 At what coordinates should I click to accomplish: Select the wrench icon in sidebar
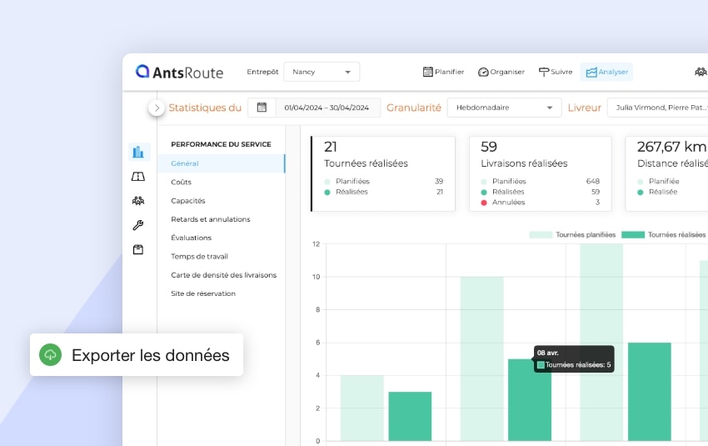(x=138, y=225)
